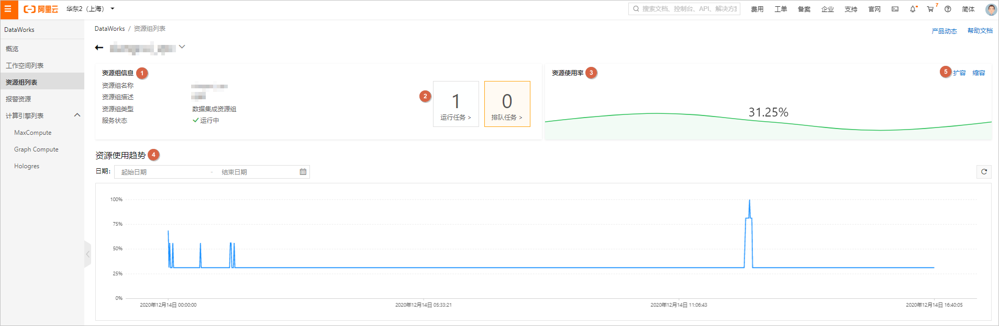Open the region selector 华东2（上海）
The image size is (999, 326).
90,9
